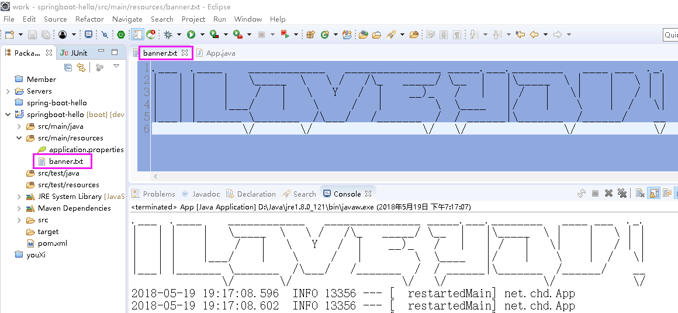Screen dimensions: 678x313
Task: Click the Debug bug icon
Action: pos(168,34)
